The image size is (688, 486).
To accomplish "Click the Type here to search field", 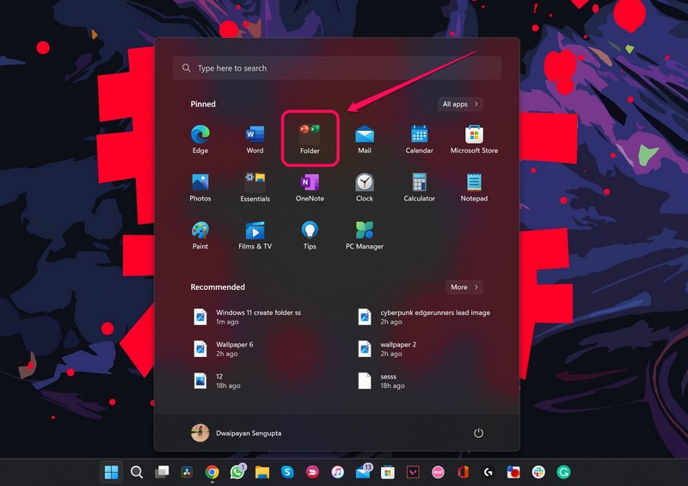I will tap(337, 68).
